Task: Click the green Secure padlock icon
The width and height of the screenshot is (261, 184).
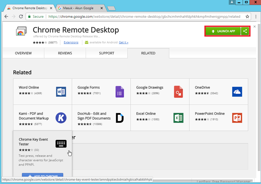Action: tap(29, 16)
